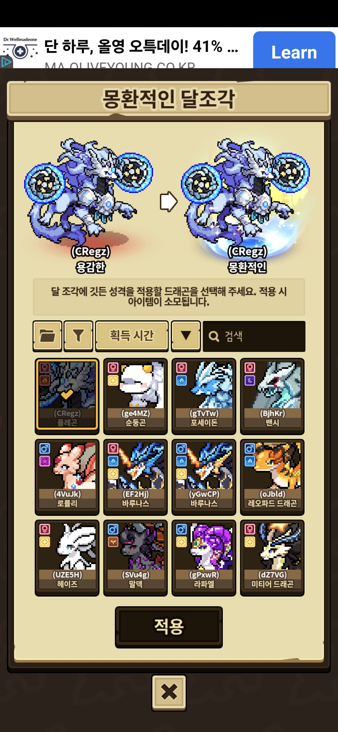This screenshot has width=338, height=732.
Task: Select the SVu4g 말덱 dragon card
Action: coord(136,557)
